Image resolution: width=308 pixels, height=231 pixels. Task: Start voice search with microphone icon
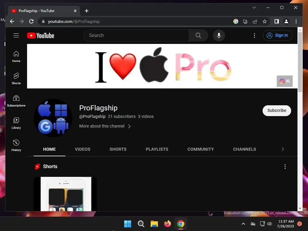[219, 35]
